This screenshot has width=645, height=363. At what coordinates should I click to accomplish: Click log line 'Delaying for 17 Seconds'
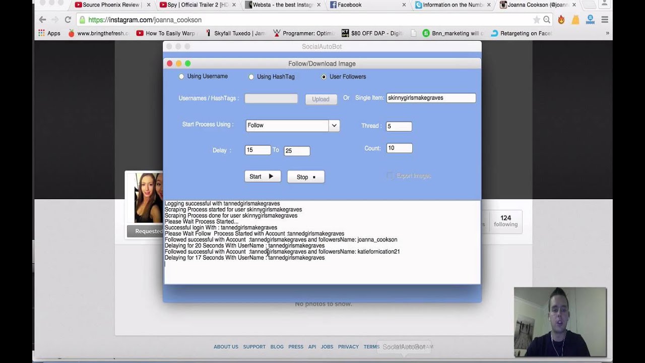pos(244,258)
